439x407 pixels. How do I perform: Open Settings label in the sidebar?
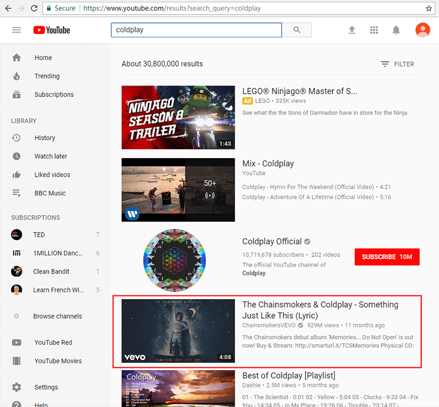coord(46,387)
